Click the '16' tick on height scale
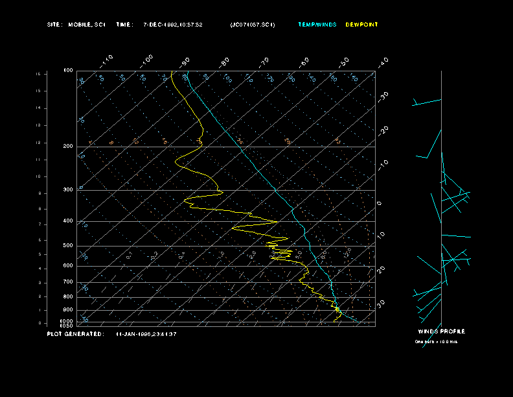 pyautogui.click(x=38, y=74)
